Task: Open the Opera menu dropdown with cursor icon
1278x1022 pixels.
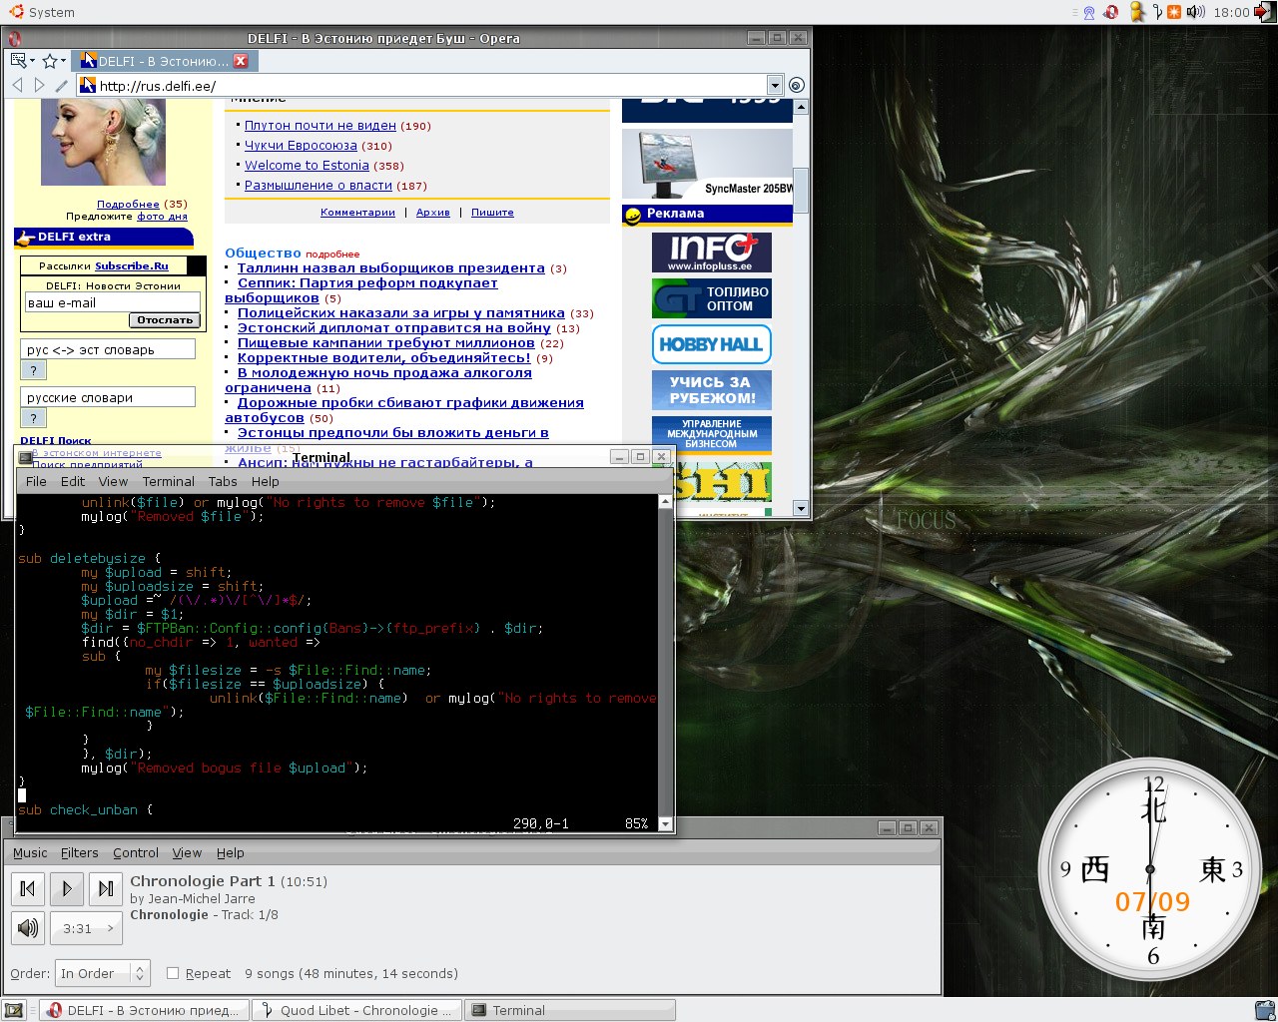Action: click(22, 61)
